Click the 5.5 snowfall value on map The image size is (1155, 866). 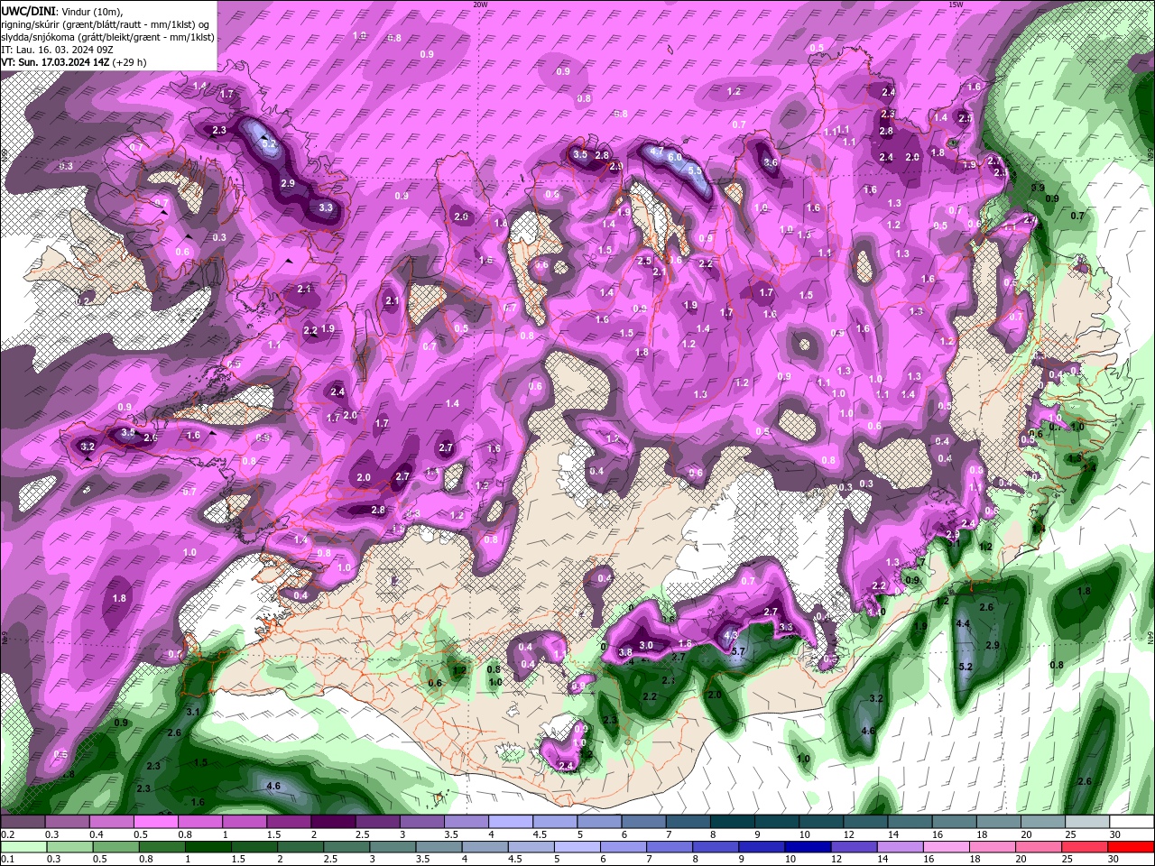point(695,170)
